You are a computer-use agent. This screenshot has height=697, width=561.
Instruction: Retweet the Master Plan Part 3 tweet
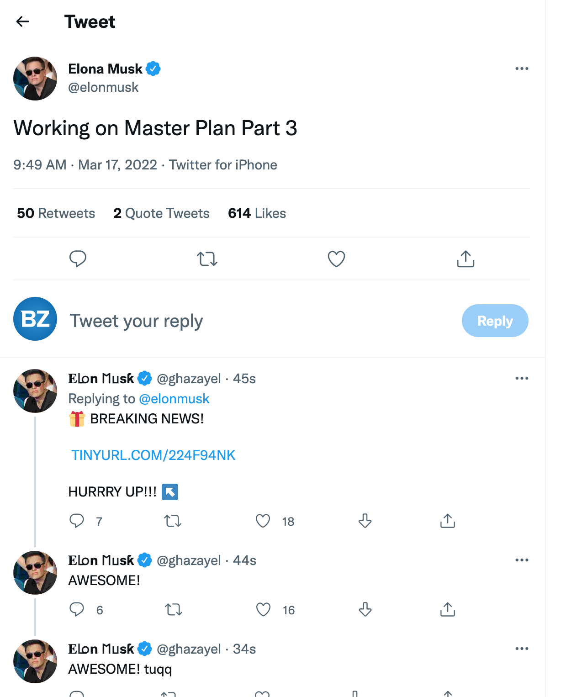tap(207, 259)
